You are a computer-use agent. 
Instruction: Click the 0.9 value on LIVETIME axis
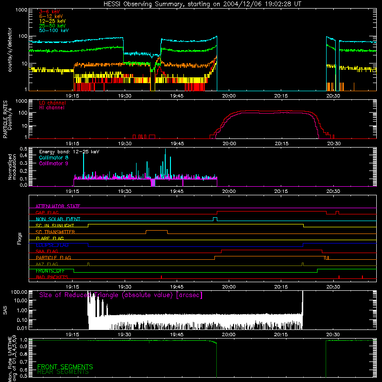click(x=23, y=346)
